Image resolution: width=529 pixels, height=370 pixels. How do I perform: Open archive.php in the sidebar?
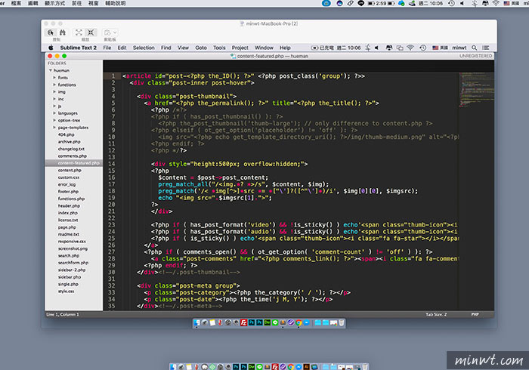(x=69, y=141)
